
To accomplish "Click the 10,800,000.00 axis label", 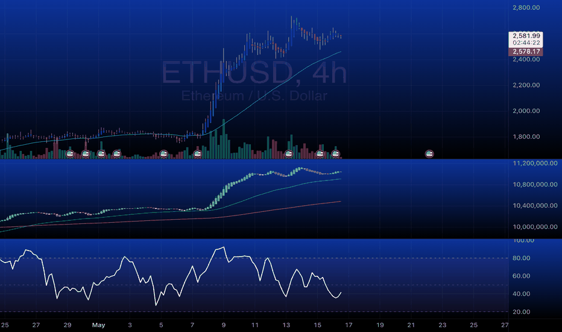I will coord(535,185).
